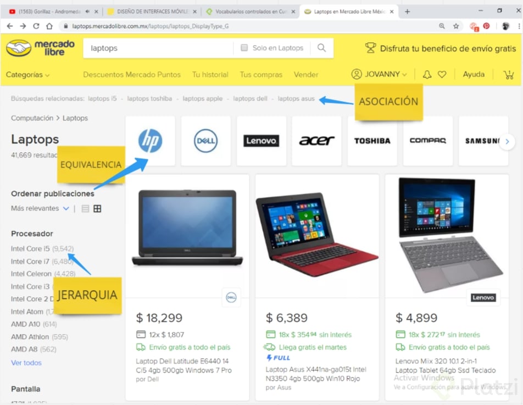This screenshot has height=405, width=523.
Task: Click into the laptops search field
Action: pos(158,48)
